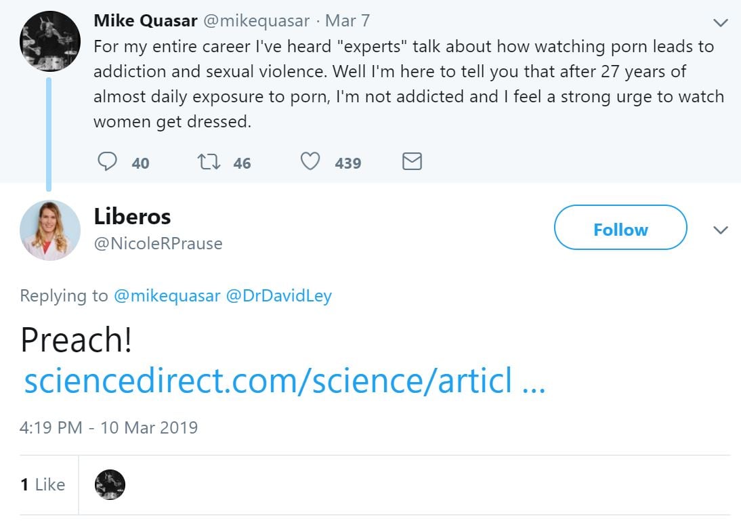Open Liberos tweet options chevron
Image resolution: width=741 pixels, height=525 pixels.
[x=721, y=230]
